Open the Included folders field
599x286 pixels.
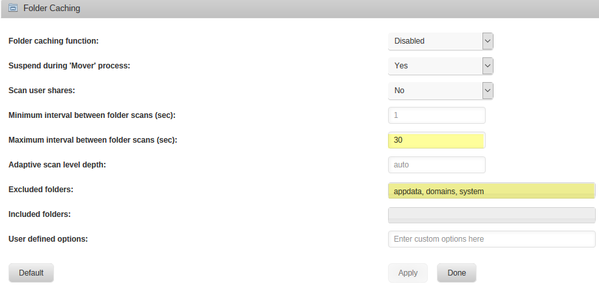click(492, 215)
